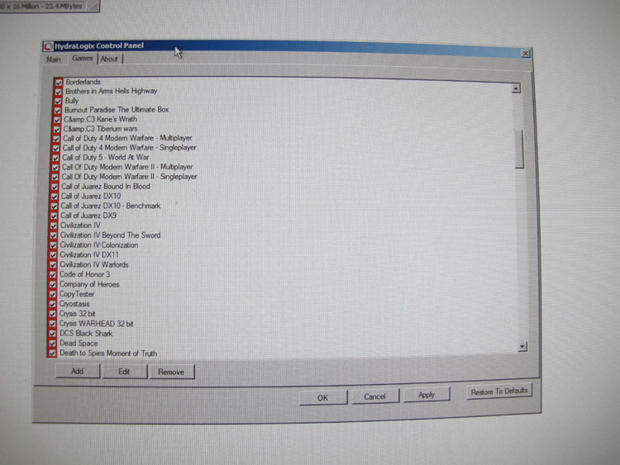Click the Apply button
Screen dimensions: 620x465
(x=426, y=396)
